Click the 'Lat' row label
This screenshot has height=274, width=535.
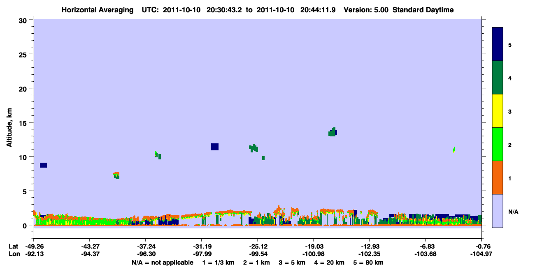click(x=13, y=246)
